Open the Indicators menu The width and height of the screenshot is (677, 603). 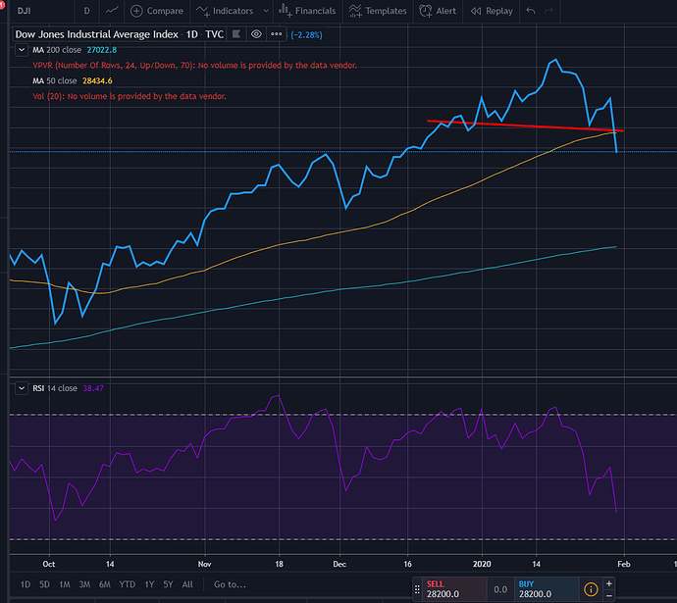(224, 11)
